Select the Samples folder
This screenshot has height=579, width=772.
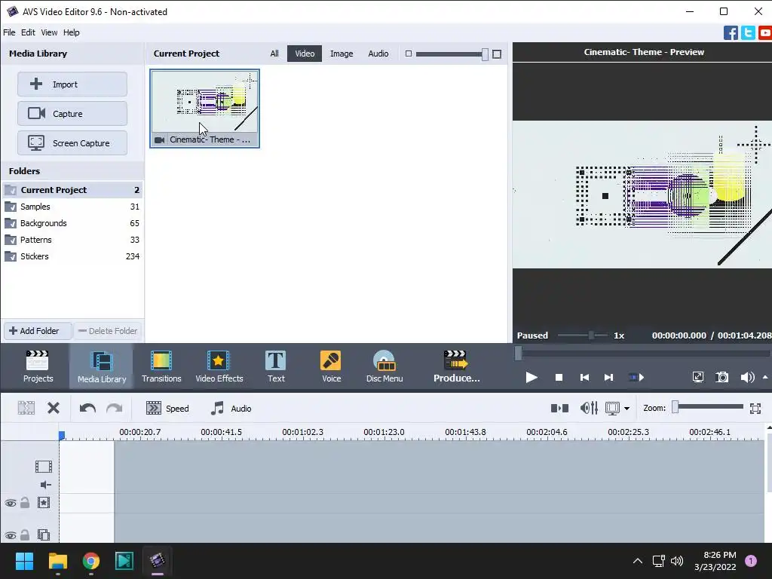pos(72,207)
